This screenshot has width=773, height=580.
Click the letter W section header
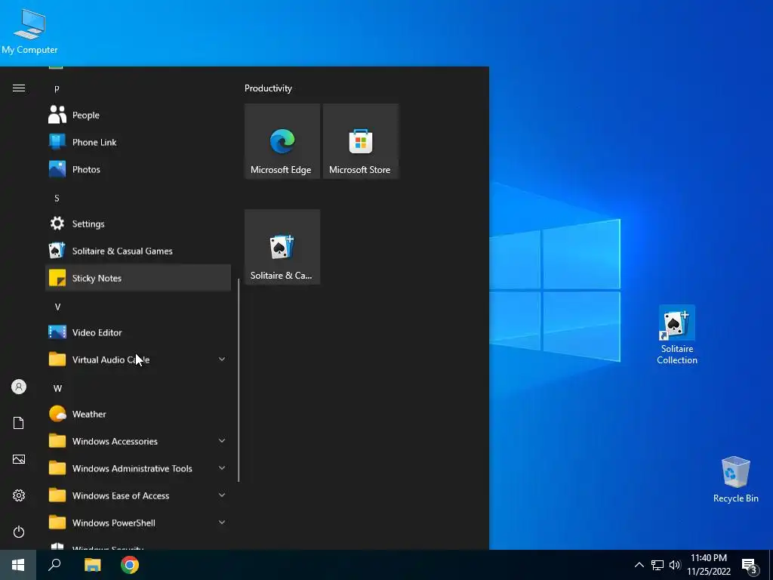[57, 388]
